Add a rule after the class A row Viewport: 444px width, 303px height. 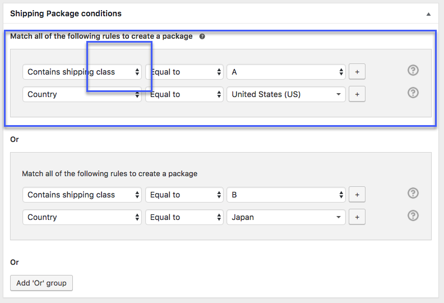tap(357, 72)
